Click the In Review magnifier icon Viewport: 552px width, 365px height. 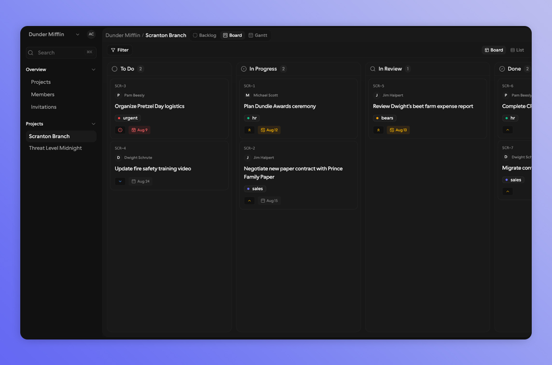tap(373, 69)
